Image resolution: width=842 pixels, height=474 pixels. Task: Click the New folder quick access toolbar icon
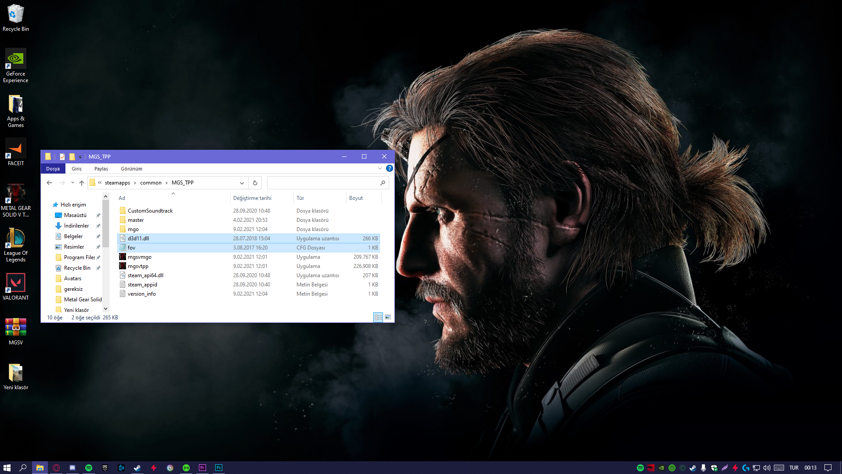[72, 157]
